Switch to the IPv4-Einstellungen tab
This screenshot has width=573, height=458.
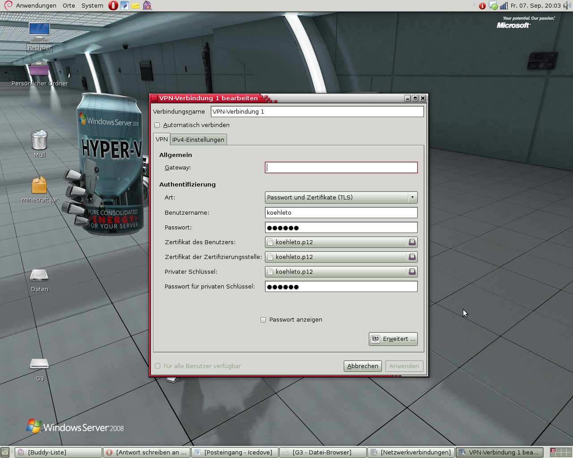click(x=198, y=140)
